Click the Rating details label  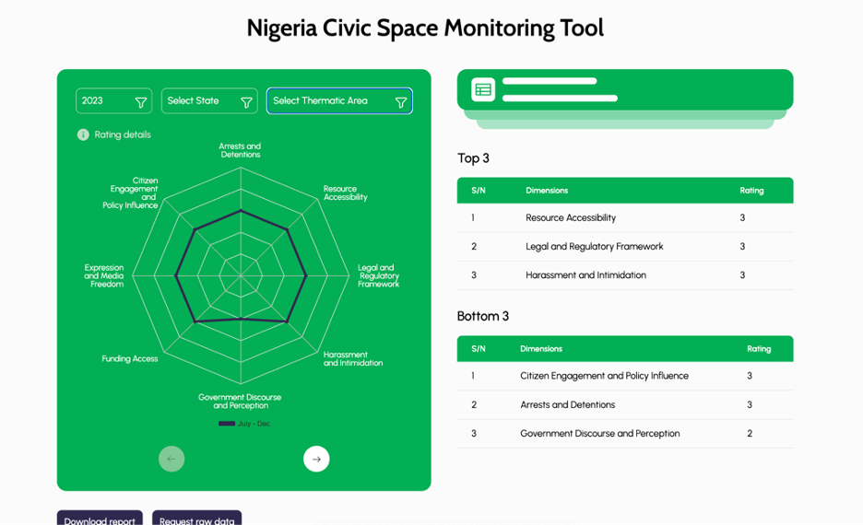[x=123, y=134]
